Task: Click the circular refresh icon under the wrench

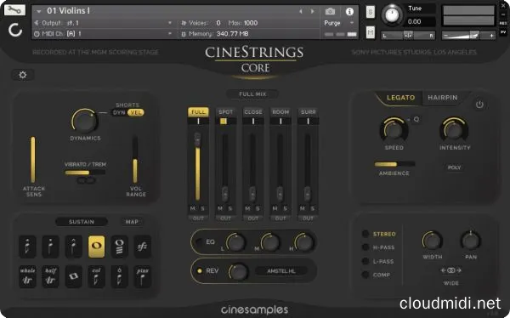Action: [x=15, y=31]
